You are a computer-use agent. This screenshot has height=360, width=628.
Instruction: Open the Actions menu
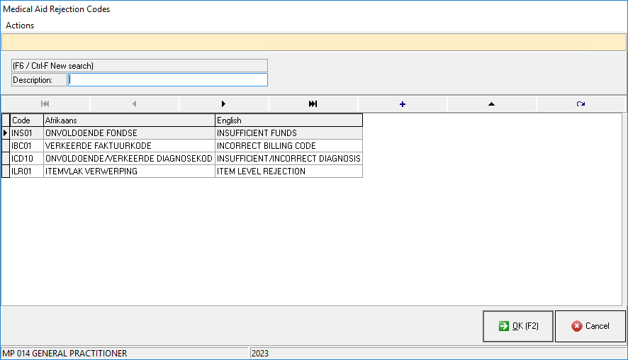pyautogui.click(x=20, y=26)
